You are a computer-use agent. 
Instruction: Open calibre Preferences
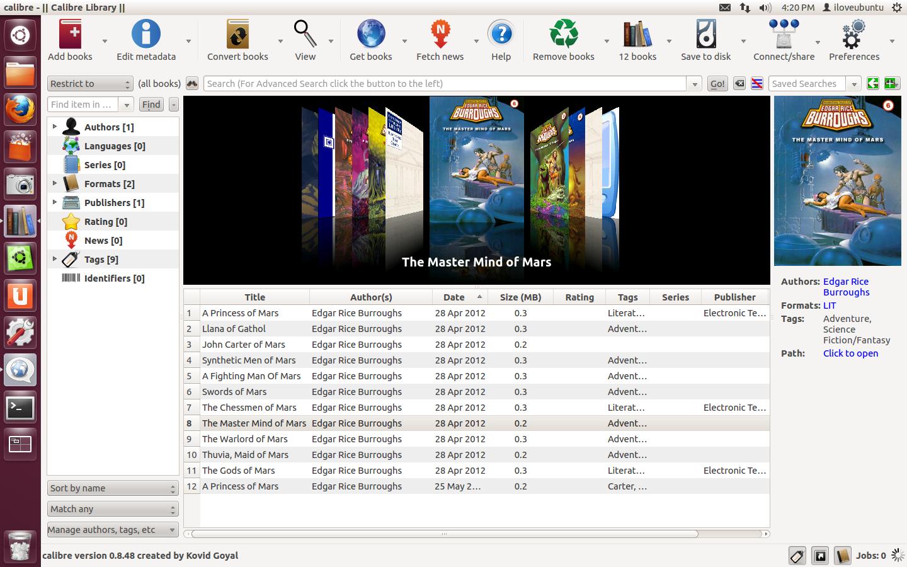coord(853,34)
